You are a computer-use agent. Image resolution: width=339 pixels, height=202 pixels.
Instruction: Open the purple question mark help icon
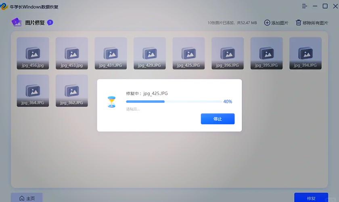50,23
